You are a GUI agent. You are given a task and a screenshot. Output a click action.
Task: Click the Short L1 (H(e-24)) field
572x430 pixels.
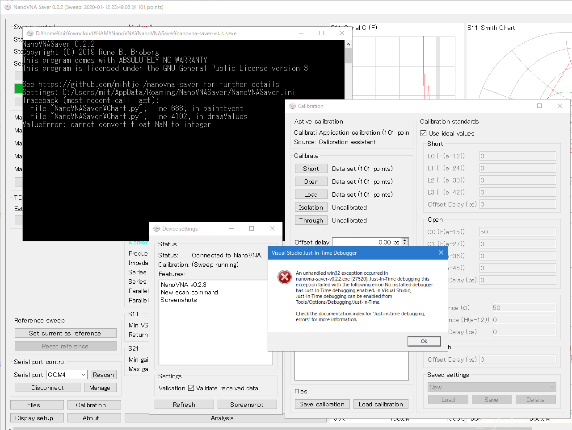(518, 168)
